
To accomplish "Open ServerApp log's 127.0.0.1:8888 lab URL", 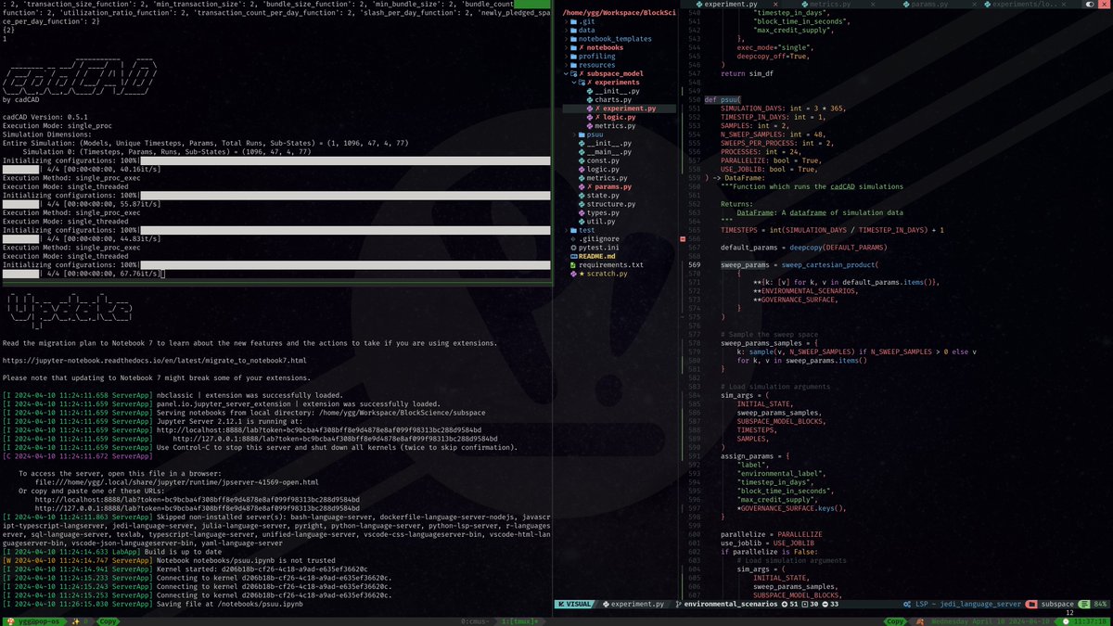I will click(x=335, y=440).
